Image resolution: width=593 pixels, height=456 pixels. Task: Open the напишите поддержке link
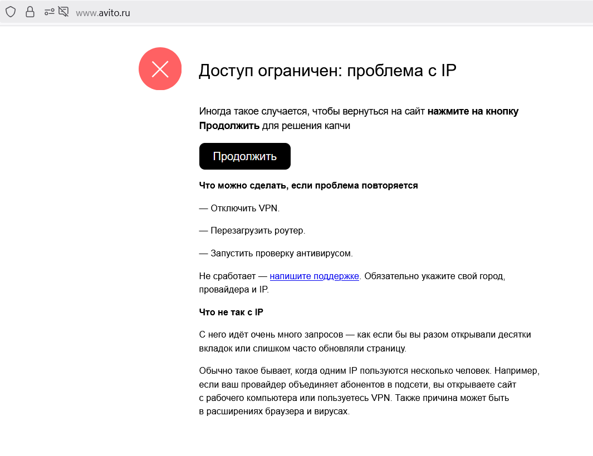click(314, 276)
